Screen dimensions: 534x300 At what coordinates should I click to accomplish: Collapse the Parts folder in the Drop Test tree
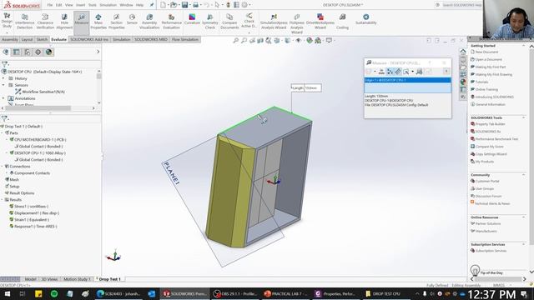tap(3, 133)
